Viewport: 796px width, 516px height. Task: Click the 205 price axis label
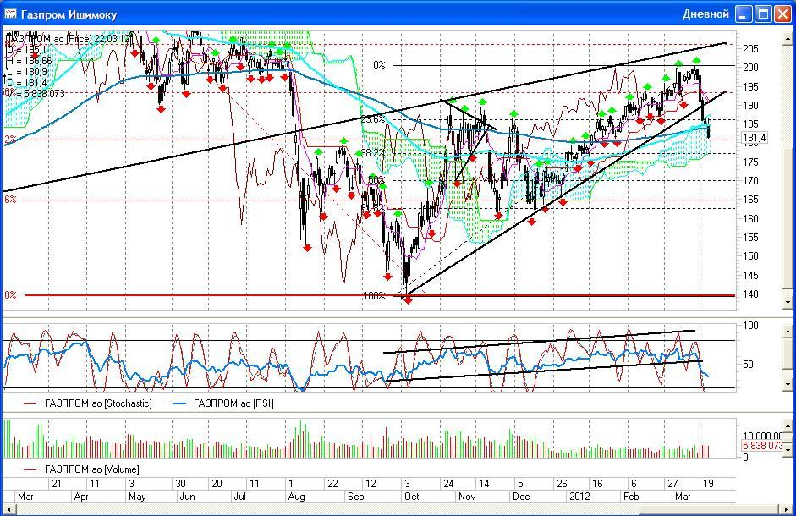(x=750, y=49)
